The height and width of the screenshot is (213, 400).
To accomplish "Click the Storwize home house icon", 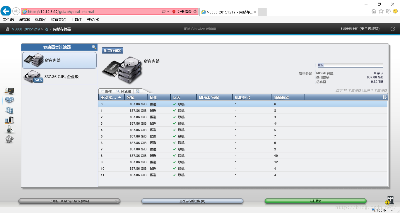I will (7, 29).
